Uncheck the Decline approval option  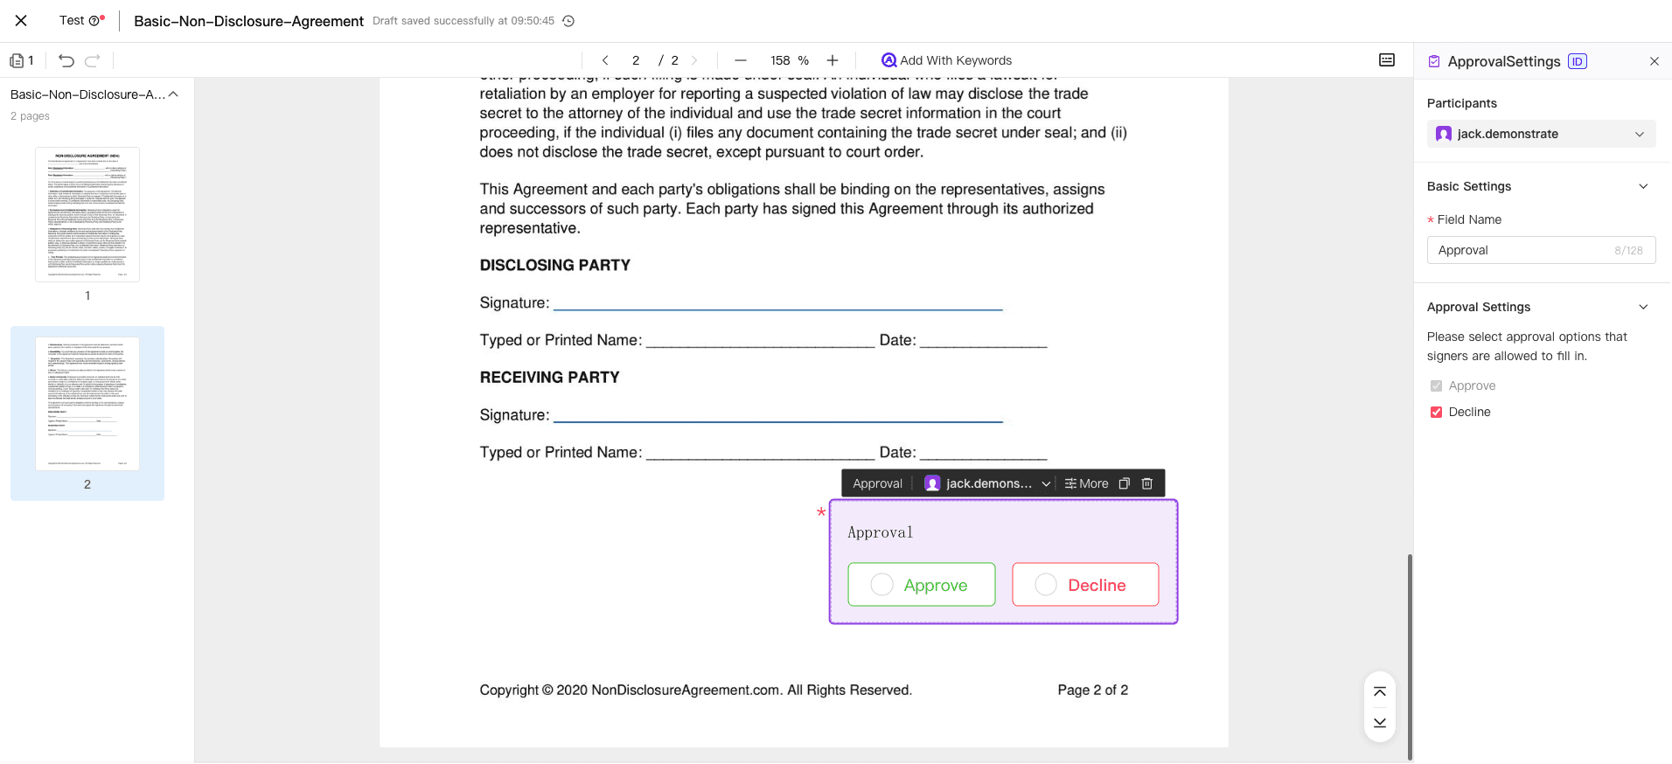[x=1436, y=412]
